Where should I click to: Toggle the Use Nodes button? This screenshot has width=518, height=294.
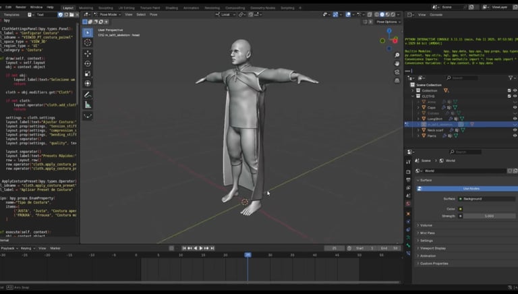pos(467,189)
